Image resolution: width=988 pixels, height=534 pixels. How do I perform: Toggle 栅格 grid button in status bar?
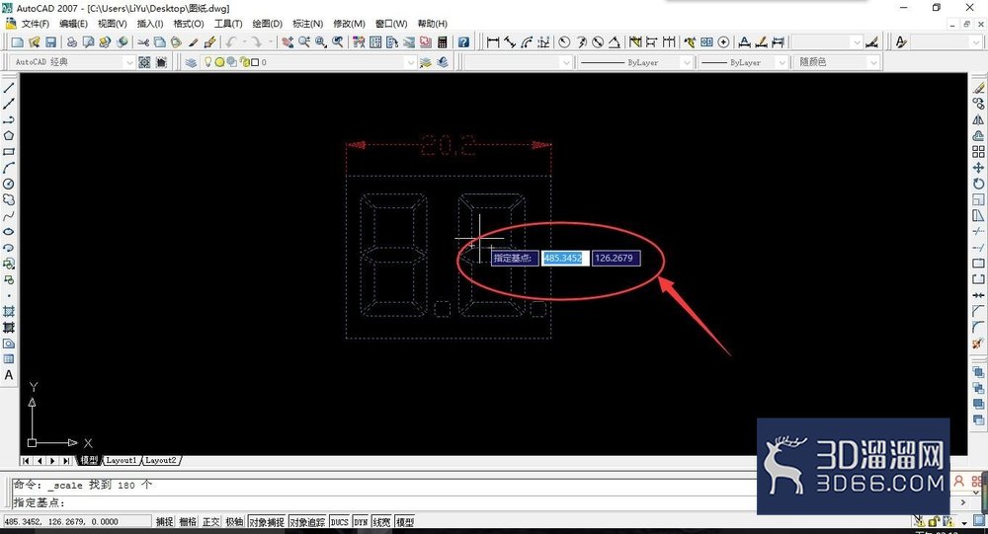(188, 521)
